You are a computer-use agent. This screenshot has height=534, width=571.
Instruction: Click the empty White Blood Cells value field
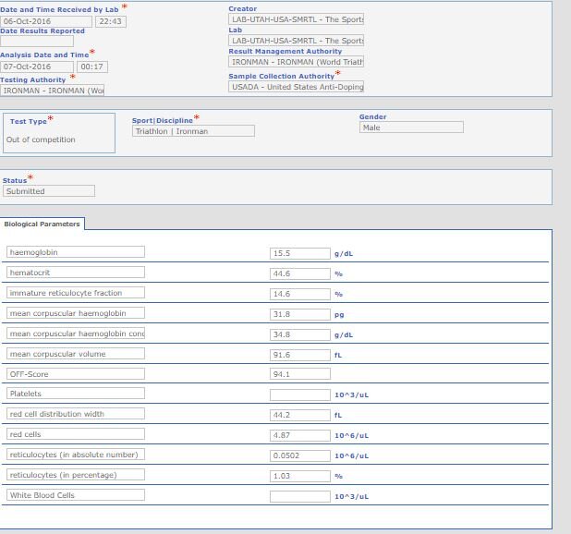pos(300,497)
